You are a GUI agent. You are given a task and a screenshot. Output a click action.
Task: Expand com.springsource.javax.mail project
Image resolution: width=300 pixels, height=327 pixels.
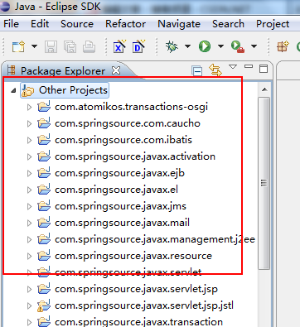point(29,223)
